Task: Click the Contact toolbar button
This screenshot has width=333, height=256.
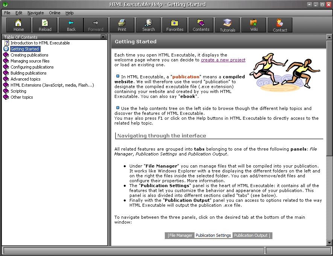Action: (x=280, y=25)
